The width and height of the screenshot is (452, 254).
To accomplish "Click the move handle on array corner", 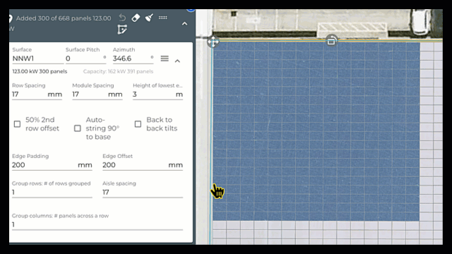I will pyautogui.click(x=213, y=42).
